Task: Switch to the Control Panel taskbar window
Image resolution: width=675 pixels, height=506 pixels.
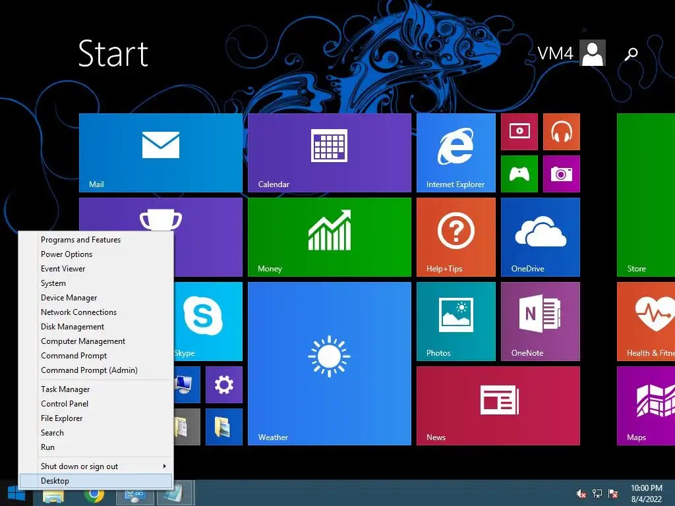Action: click(x=134, y=495)
